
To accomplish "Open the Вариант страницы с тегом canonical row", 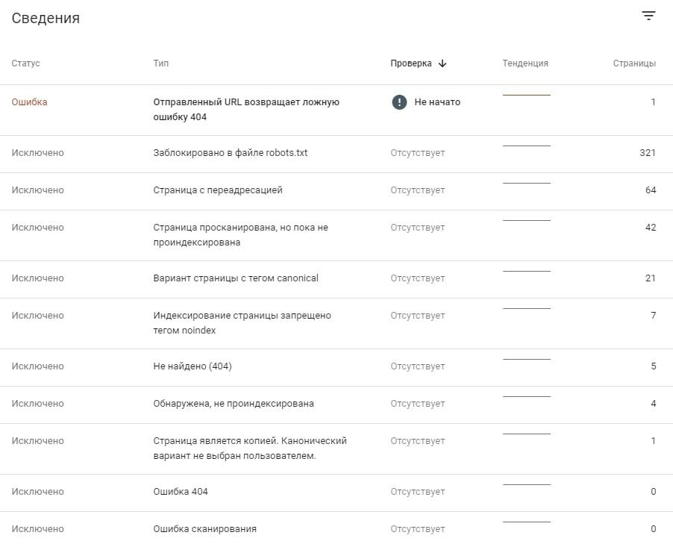I will [x=336, y=280].
